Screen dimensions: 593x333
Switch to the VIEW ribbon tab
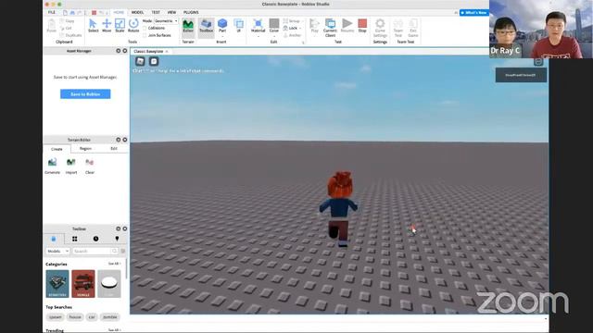[x=171, y=12]
